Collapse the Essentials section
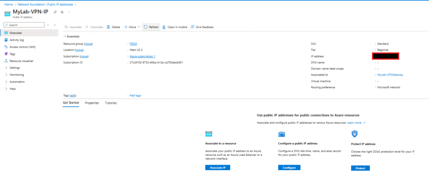Viewport: 429px width, 183px height. [x=71, y=36]
